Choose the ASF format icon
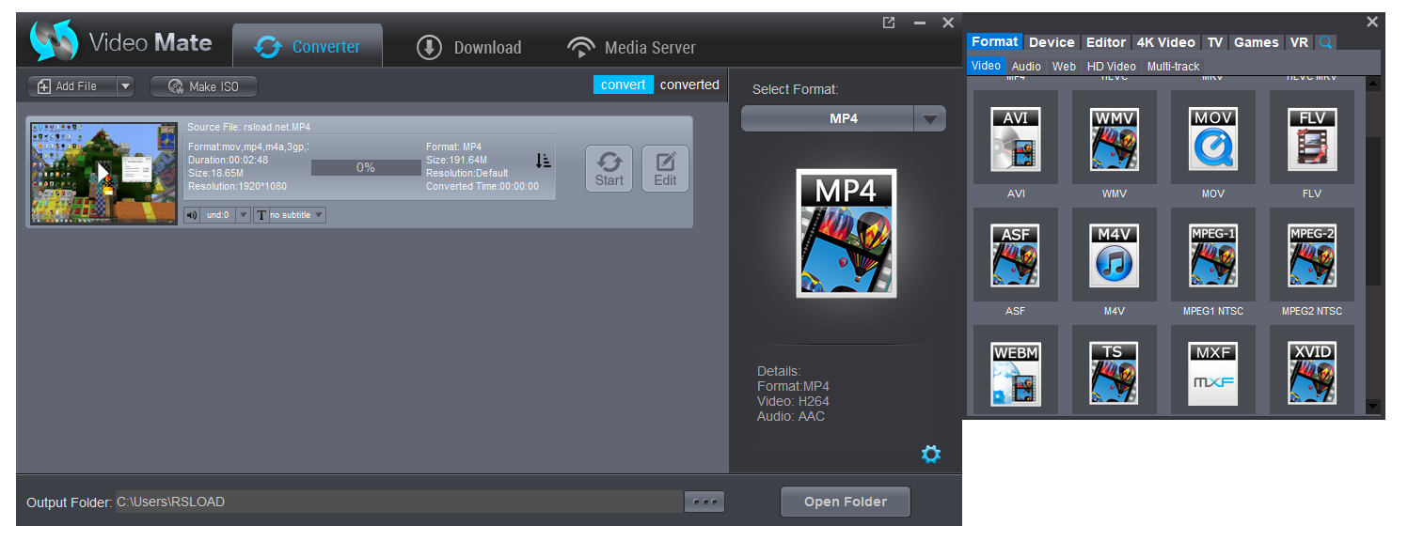1408x541 pixels. coord(1016,256)
